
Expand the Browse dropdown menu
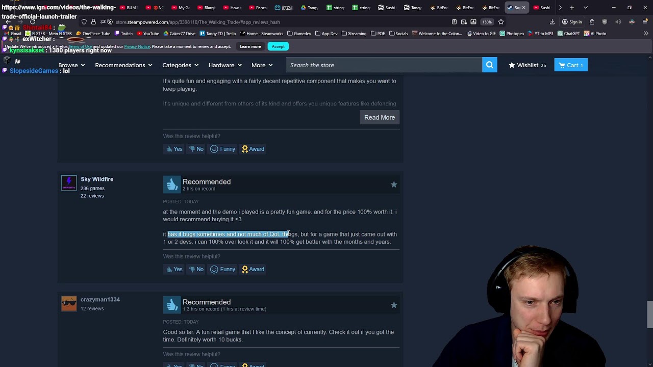(71, 65)
